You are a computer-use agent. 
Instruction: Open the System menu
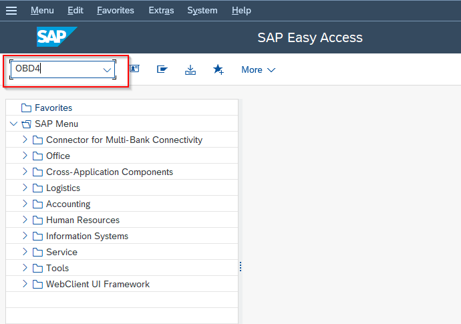click(x=202, y=11)
